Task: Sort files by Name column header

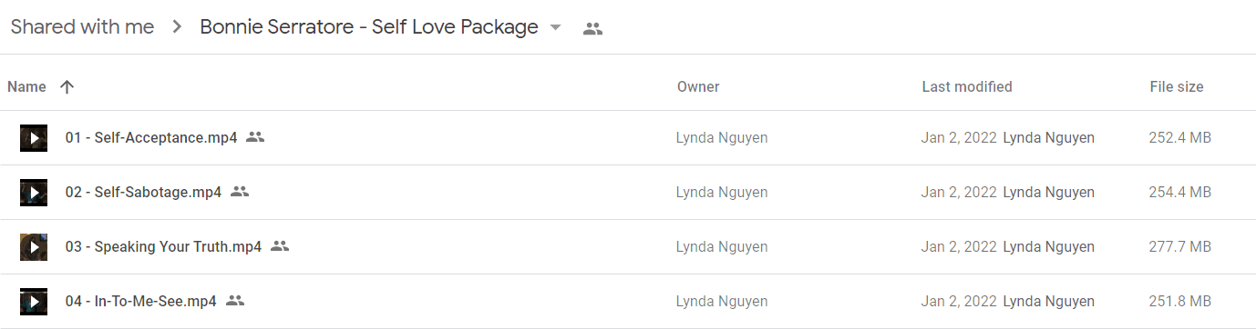Action: (x=26, y=87)
